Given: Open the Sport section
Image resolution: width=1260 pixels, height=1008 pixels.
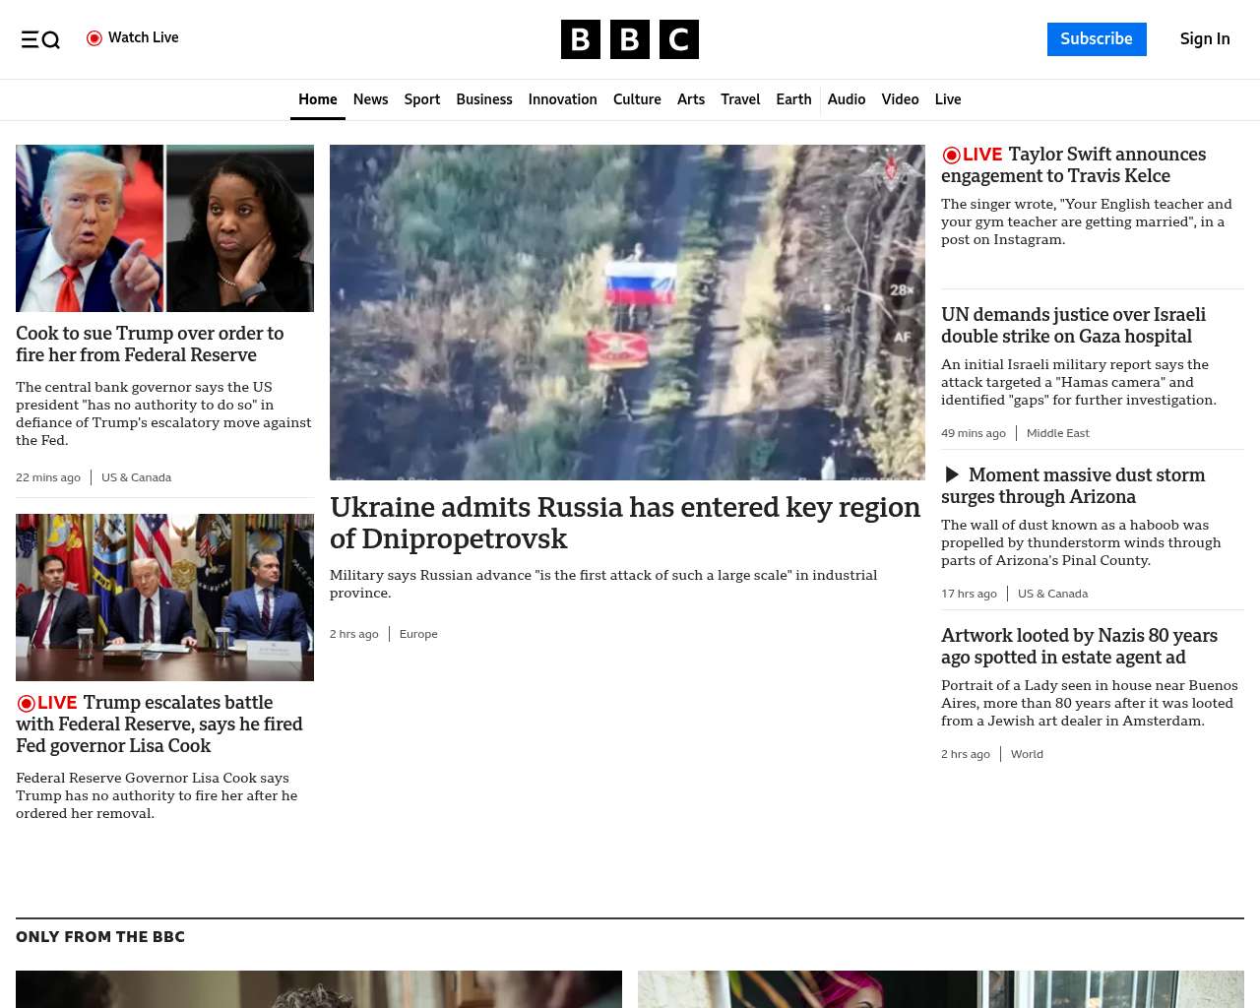Looking at the screenshot, I should pos(422,99).
